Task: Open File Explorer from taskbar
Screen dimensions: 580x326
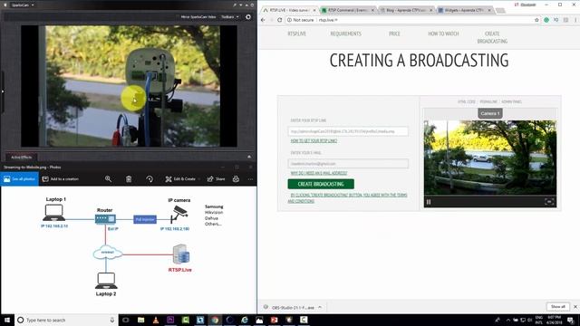Action: pyautogui.click(x=141, y=320)
